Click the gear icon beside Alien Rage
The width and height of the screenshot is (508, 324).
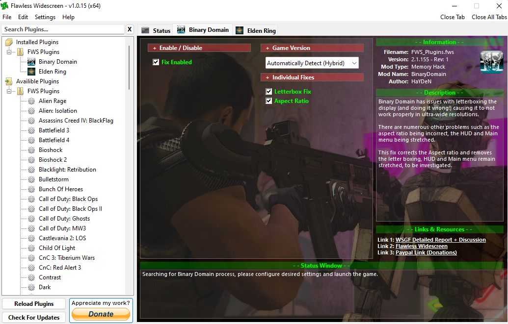coord(31,101)
